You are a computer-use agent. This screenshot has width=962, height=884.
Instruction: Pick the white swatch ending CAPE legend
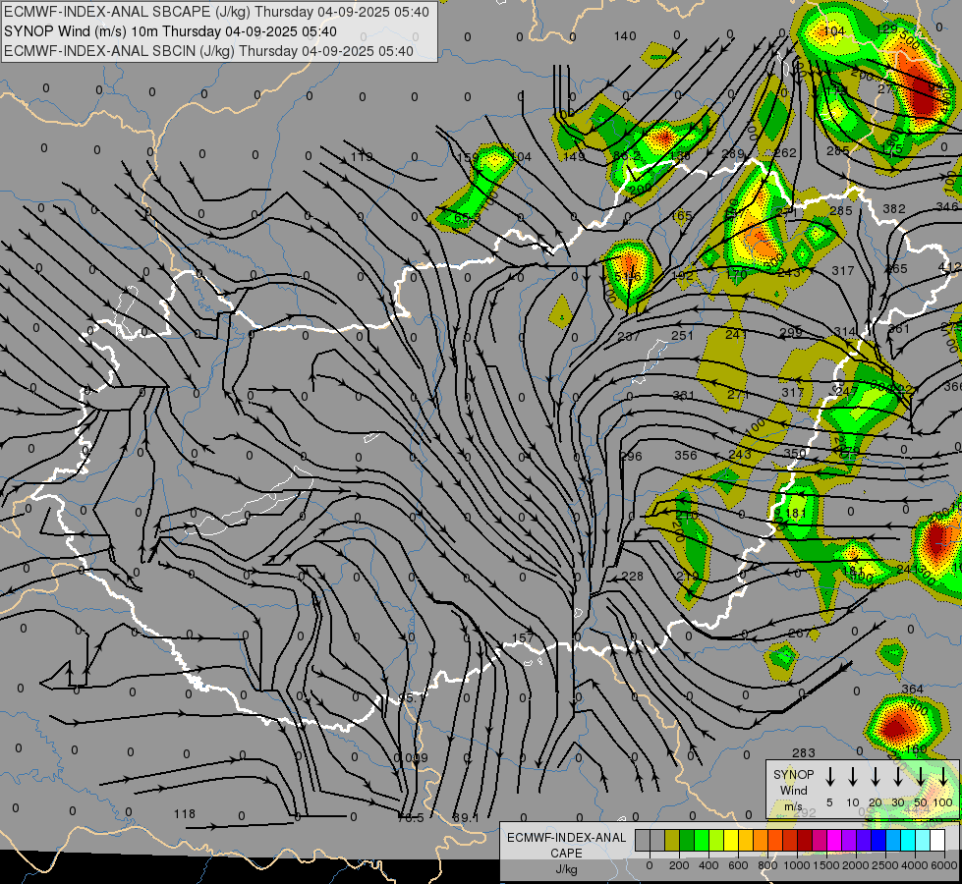(x=936, y=841)
